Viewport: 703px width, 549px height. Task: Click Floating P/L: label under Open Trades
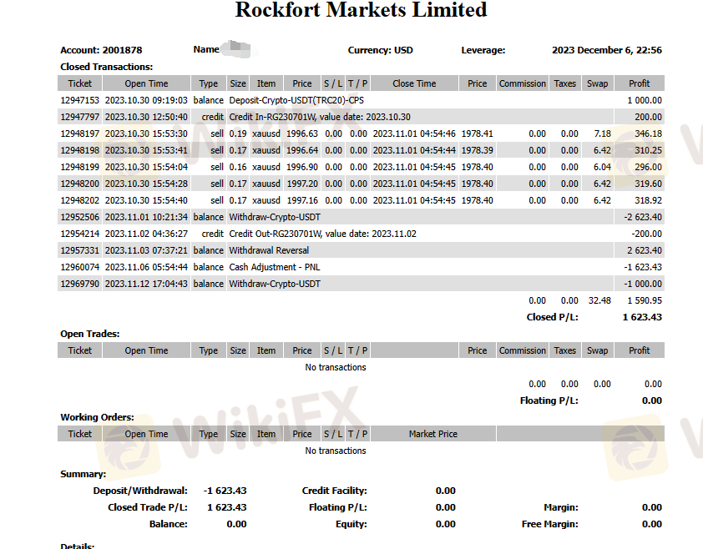[x=549, y=400]
